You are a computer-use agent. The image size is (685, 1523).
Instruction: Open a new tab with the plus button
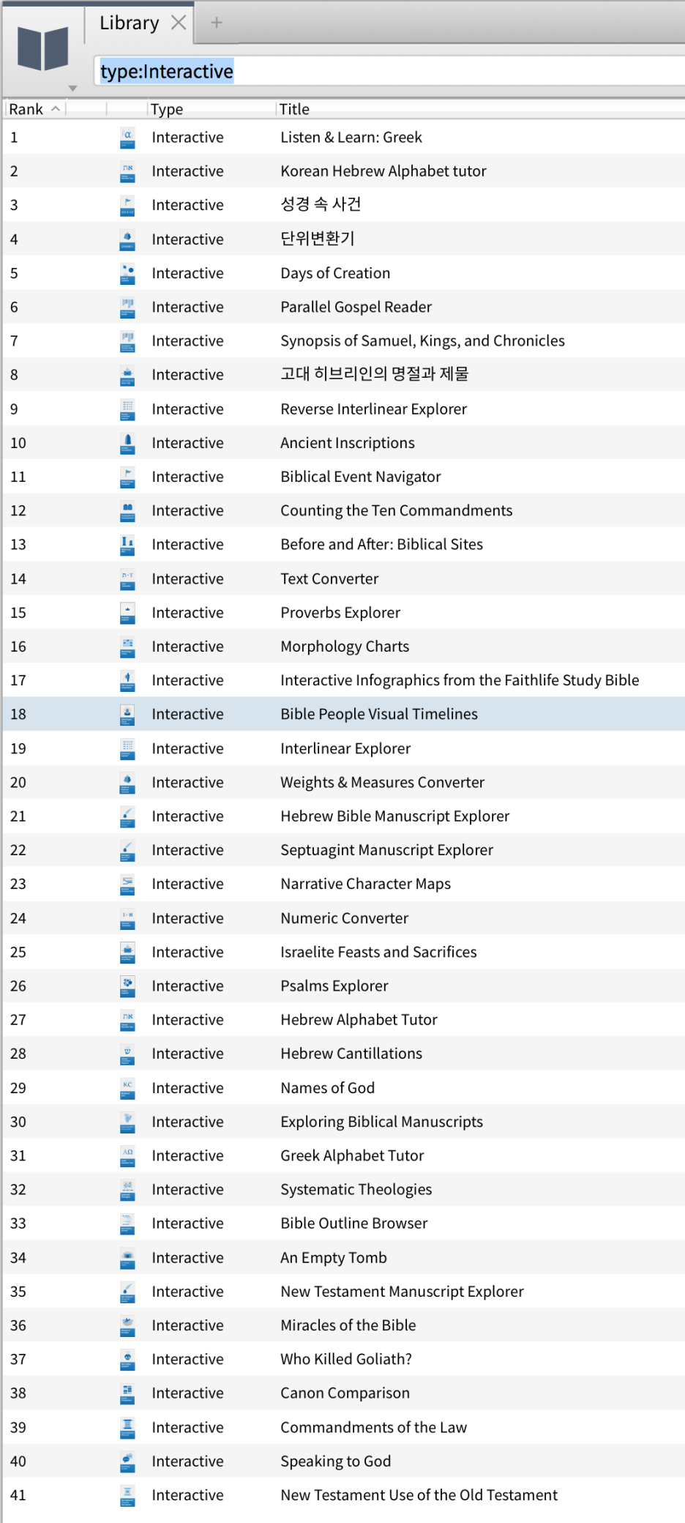coord(216,23)
